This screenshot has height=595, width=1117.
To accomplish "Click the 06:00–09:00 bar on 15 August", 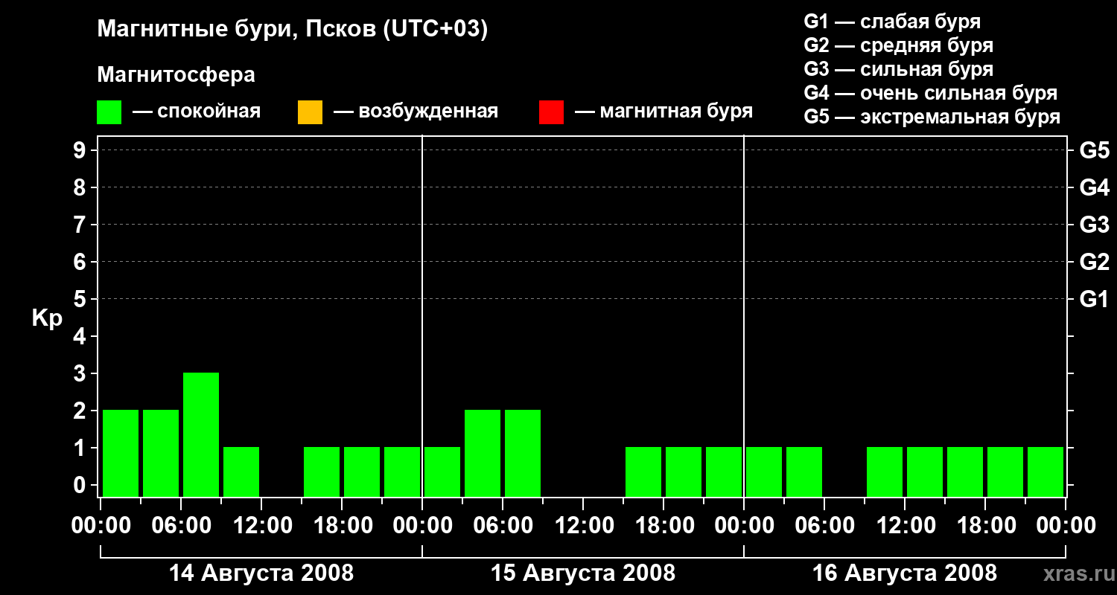I will click(x=523, y=453).
